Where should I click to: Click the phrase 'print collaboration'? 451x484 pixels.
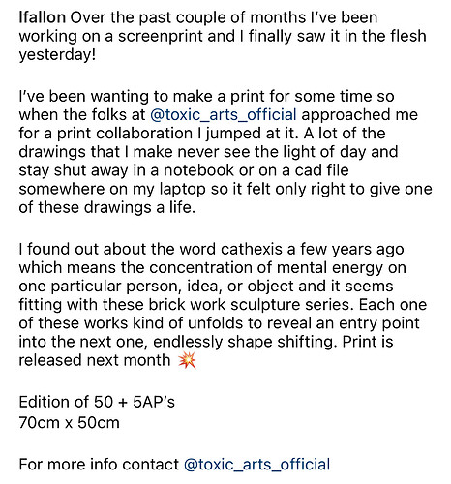point(125,134)
